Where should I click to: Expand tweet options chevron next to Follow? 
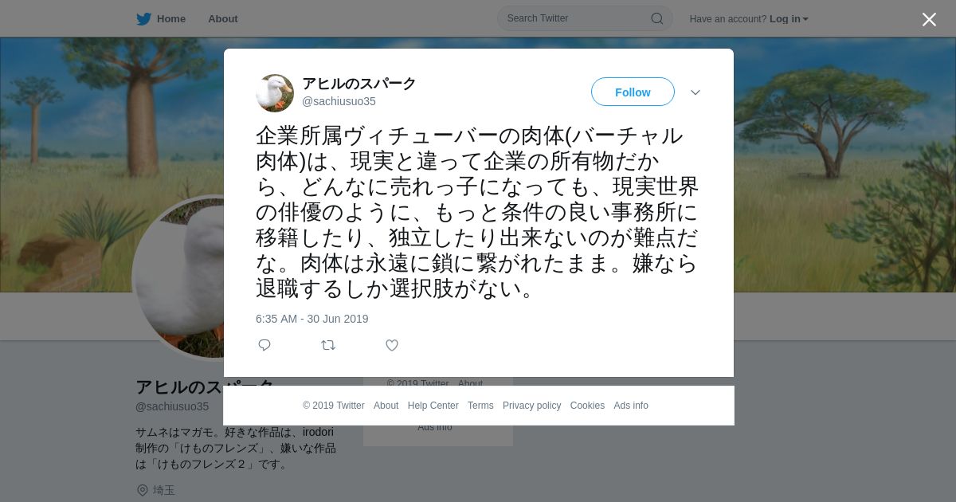coord(695,92)
